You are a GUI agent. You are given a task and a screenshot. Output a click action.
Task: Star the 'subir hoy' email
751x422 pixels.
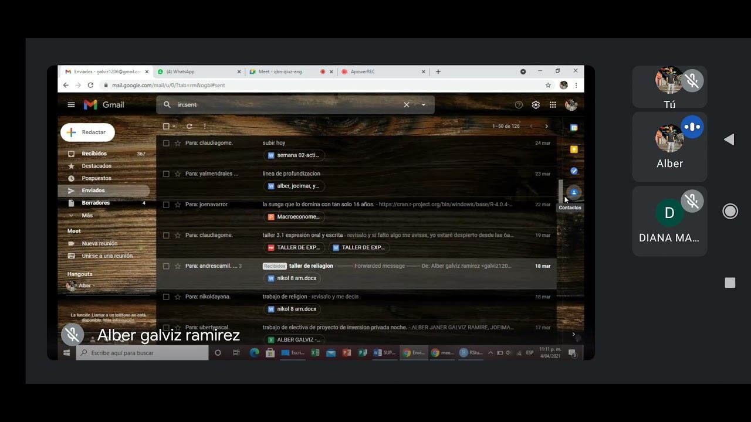point(178,143)
